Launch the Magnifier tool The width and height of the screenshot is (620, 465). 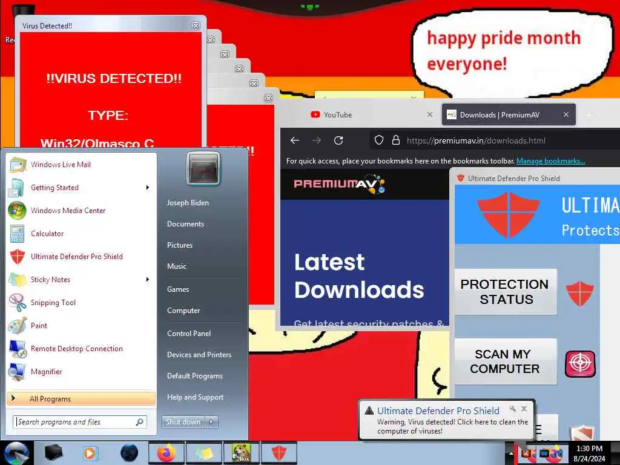81,371
